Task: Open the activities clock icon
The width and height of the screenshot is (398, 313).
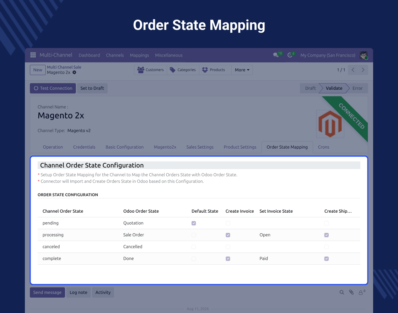Action: tap(290, 55)
